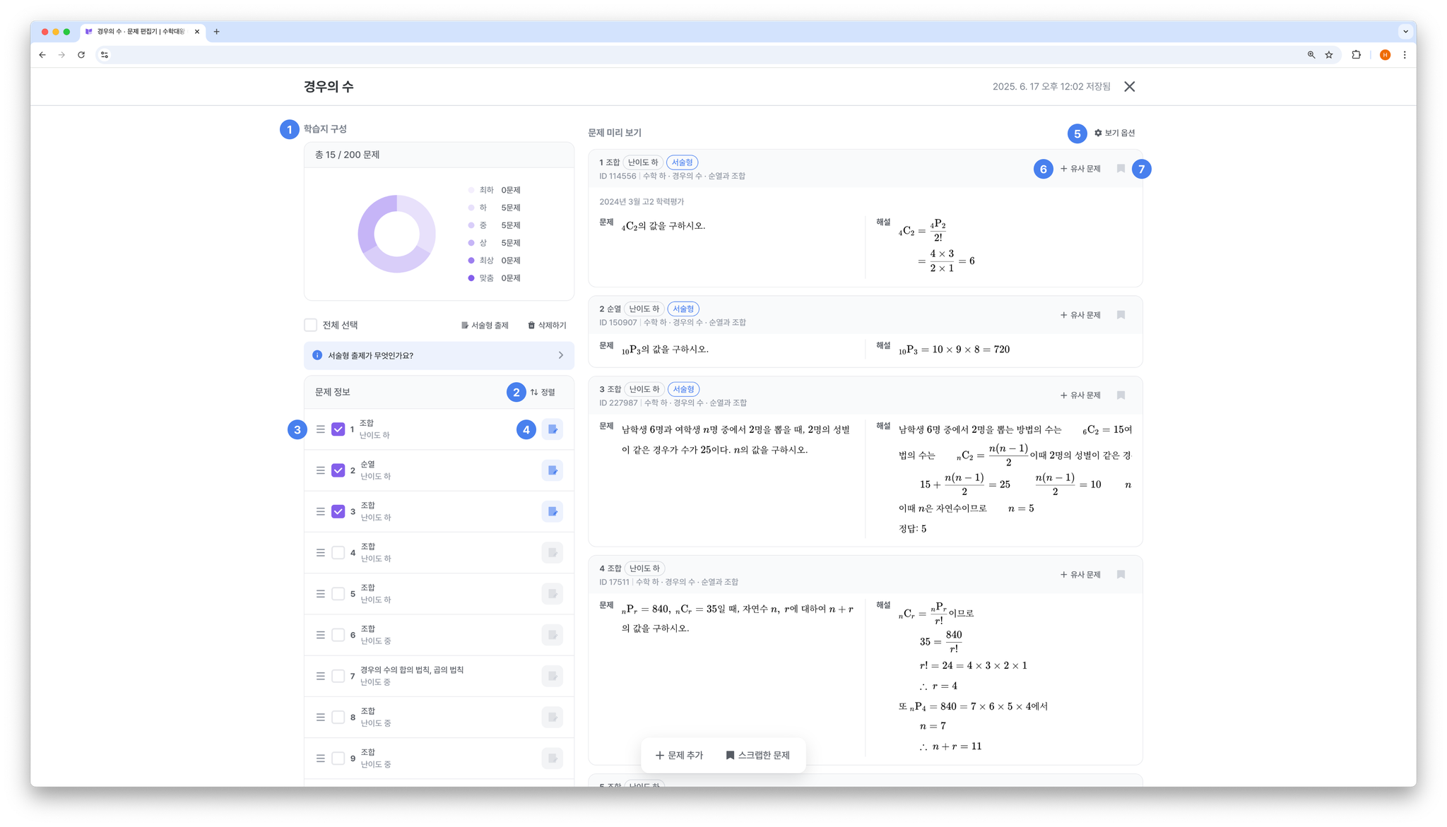Click 문제 추가 in the floating bar
This screenshot has width=1447, height=827.
(x=679, y=756)
